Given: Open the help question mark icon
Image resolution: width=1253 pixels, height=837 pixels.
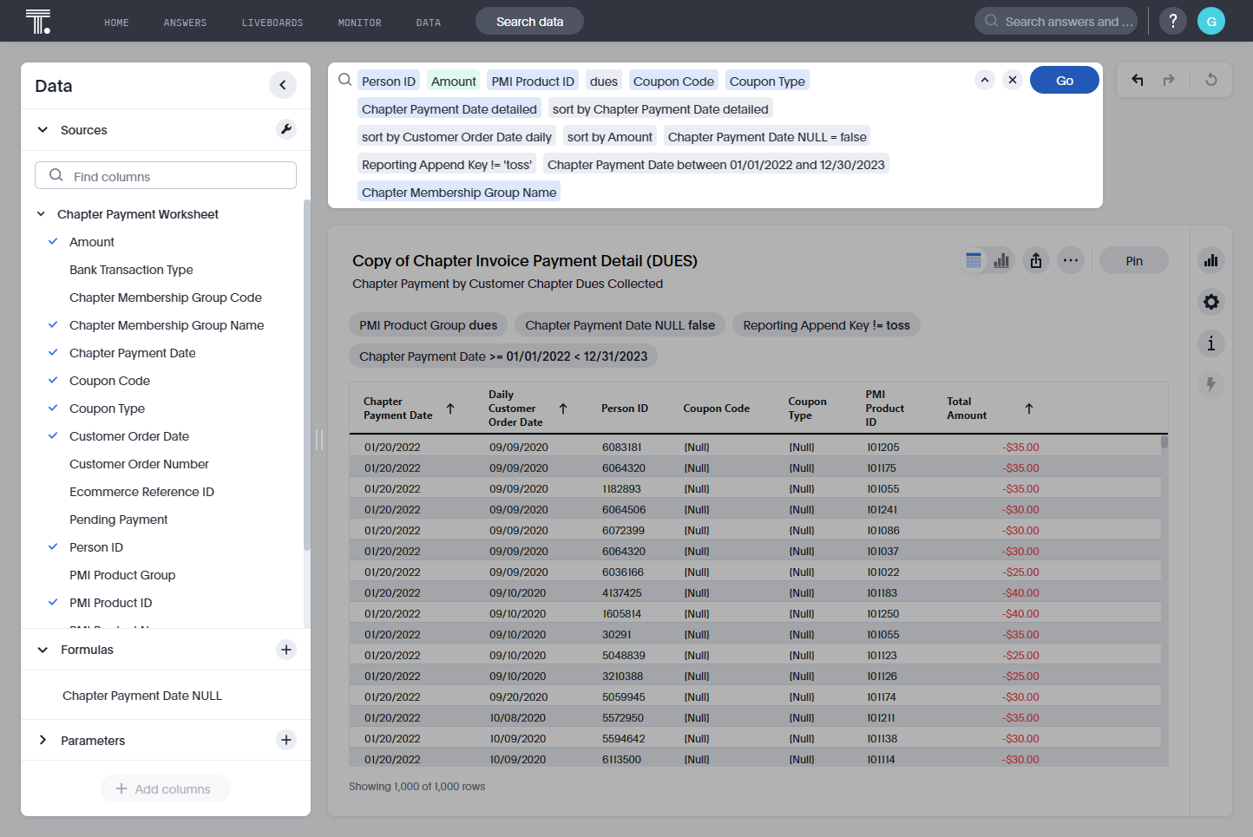Looking at the screenshot, I should pos(1173,21).
